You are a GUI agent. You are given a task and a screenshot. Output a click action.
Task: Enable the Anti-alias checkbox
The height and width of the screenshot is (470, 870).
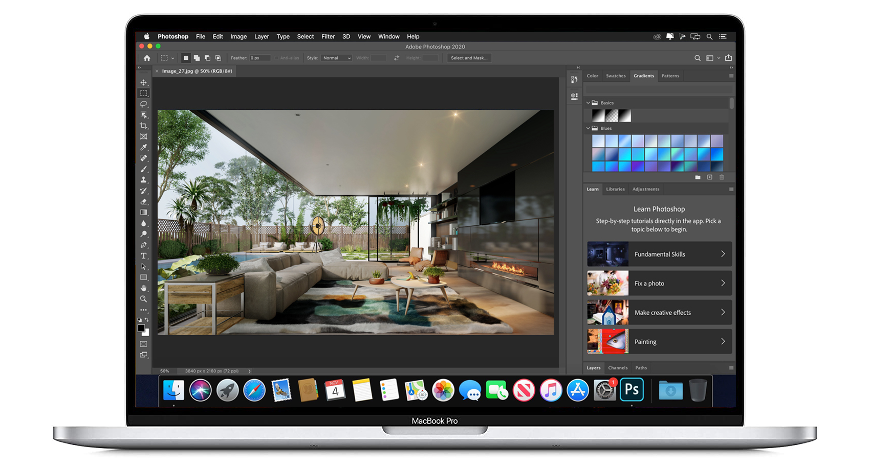[x=277, y=58]
